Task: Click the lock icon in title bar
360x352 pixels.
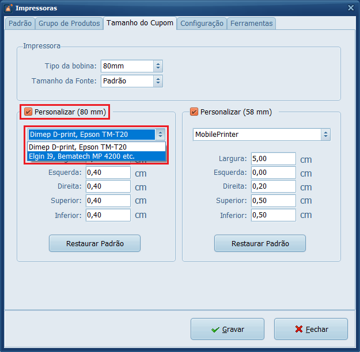Action: pos(8,8)
